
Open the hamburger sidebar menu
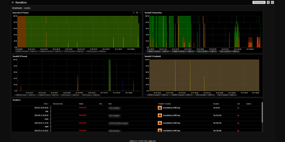13,3
